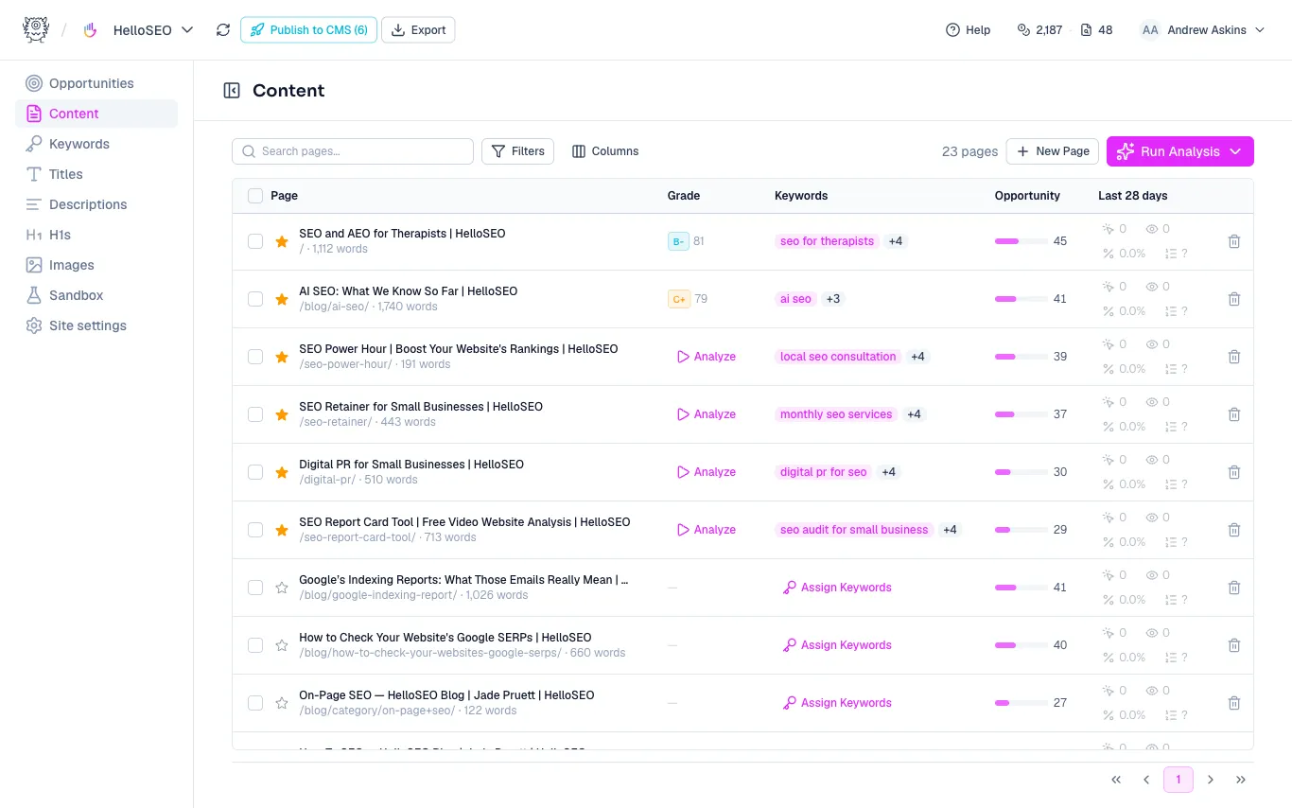This screenshot has height=808, width=1292.
Task: Delete the Digital PR for Small Businesses row
Action: pyautogui.click(x=1234, y=472)
